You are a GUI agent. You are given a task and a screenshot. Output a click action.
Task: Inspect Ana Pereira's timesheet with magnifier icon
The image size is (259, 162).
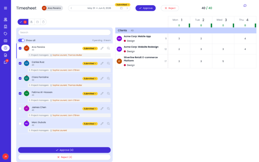[108, 48]
